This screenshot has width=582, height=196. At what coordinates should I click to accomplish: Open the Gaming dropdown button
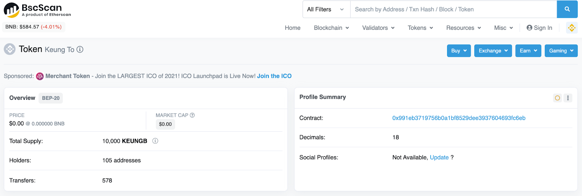561,51
